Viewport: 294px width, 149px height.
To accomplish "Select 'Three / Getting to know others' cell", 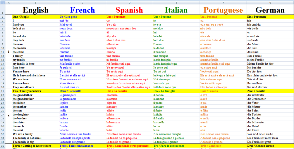I will coord(36,146).
